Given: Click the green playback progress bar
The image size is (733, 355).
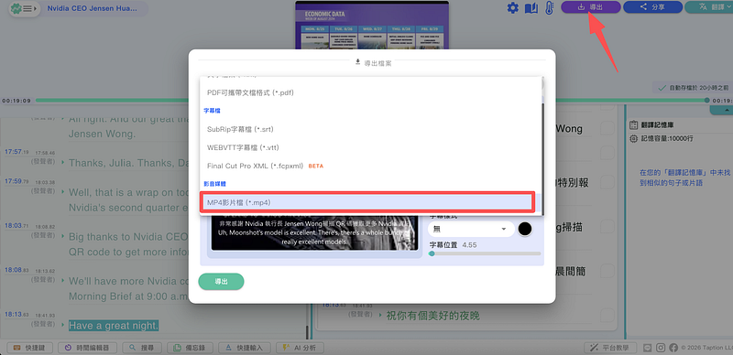Looking at the screenshot, I should (x=372, y=101).
